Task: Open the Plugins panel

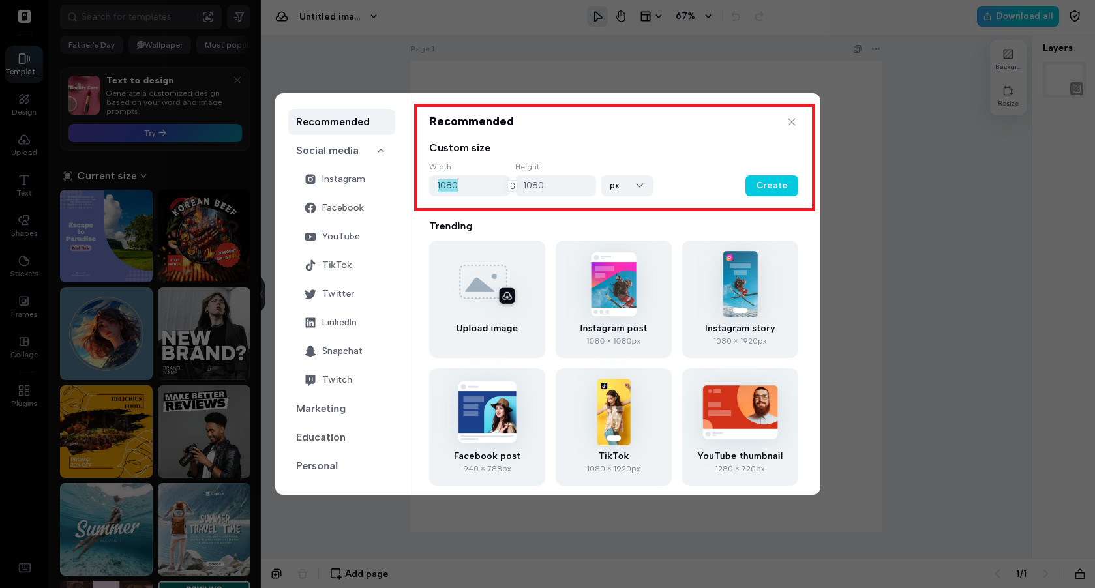Action: point(24,396)
